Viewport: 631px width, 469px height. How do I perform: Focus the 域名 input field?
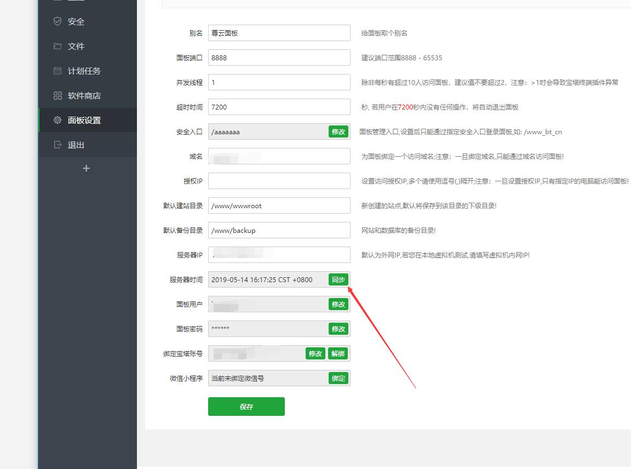279,156
